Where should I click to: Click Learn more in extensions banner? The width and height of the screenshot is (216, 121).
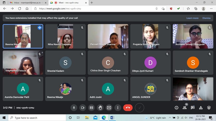(192, 18)
